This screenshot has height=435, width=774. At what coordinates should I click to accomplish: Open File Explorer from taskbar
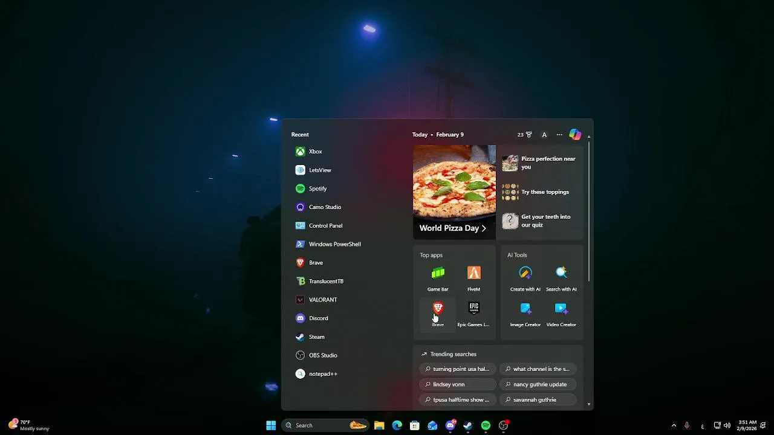[x=379, y=425]
